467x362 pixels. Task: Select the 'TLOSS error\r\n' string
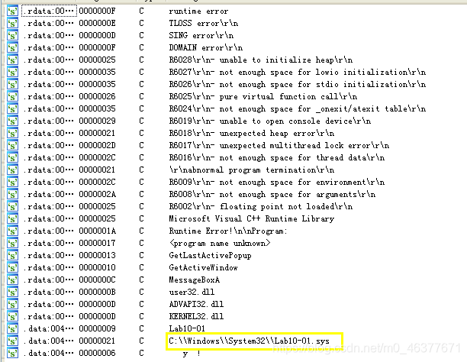click(204, 23)
